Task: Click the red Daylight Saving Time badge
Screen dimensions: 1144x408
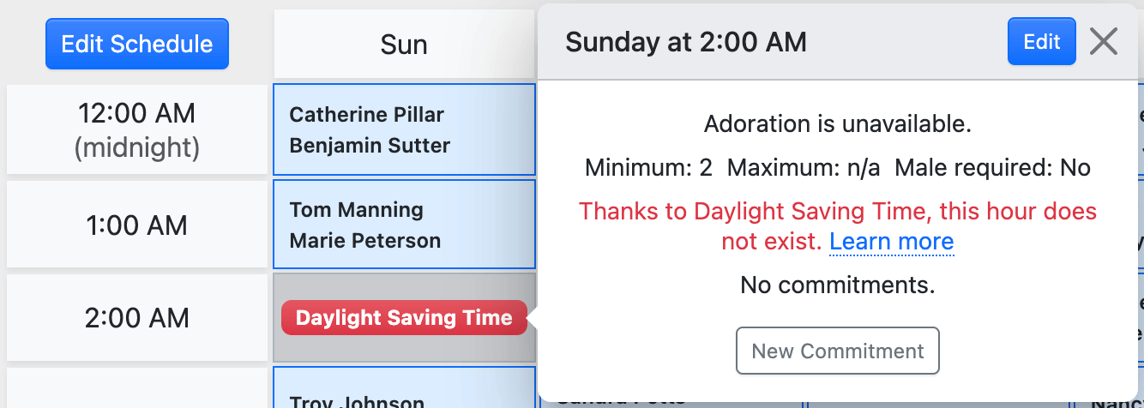Action: (x=404, y=318)
